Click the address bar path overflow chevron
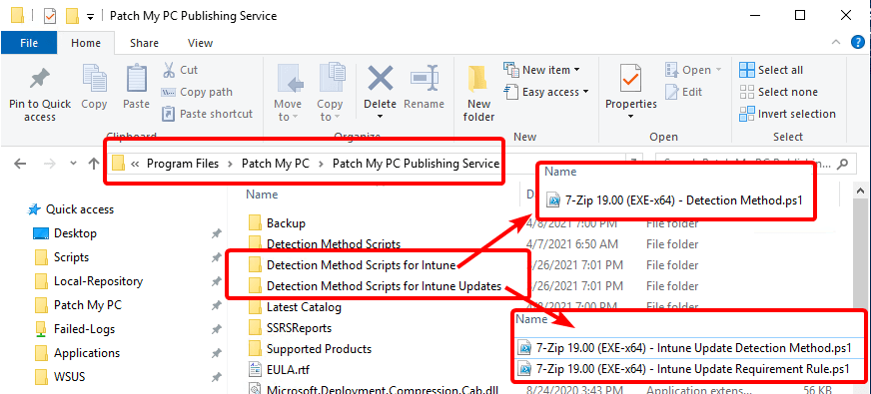Viewport: 871px width, 394px height. 135,164
